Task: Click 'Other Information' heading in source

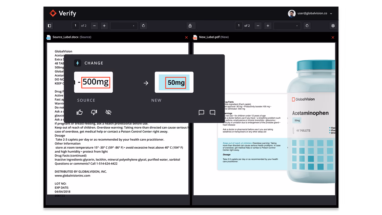Action: point(68,144)
